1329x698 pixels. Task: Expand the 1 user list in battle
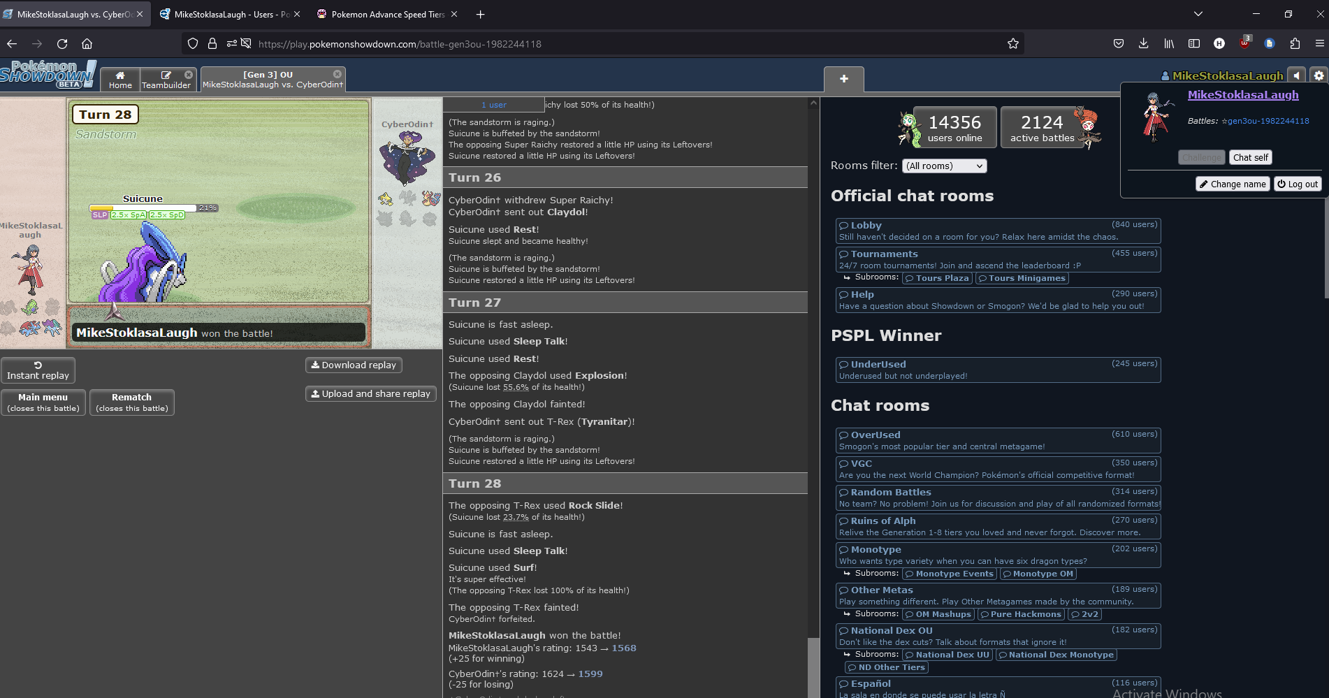coord(493,105)
